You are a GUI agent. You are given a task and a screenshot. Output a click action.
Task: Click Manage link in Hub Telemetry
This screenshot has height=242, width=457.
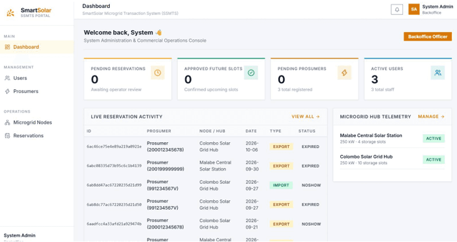click(x=431, y=117)
